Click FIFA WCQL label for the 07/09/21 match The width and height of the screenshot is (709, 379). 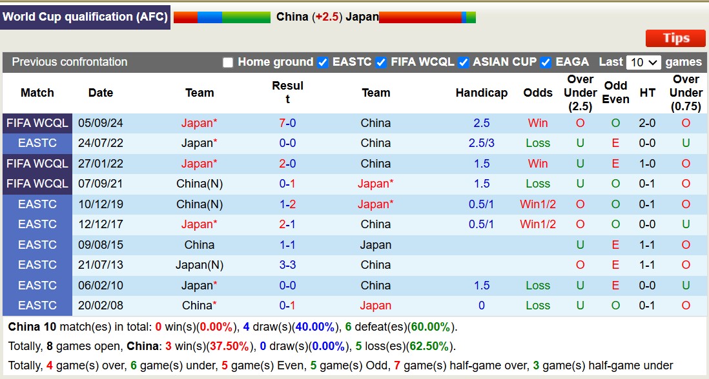point(37,184)
